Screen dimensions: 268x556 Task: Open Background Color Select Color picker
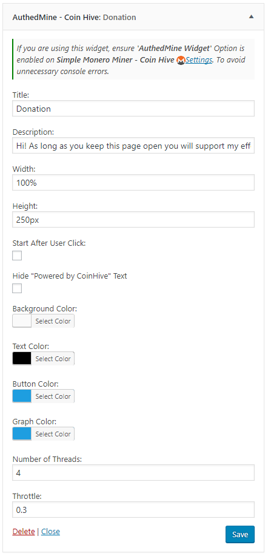(x=53, y=321)
